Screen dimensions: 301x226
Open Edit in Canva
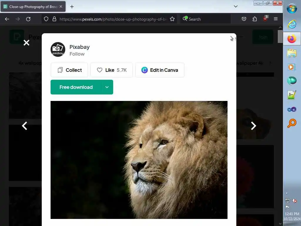coord(160,70)
